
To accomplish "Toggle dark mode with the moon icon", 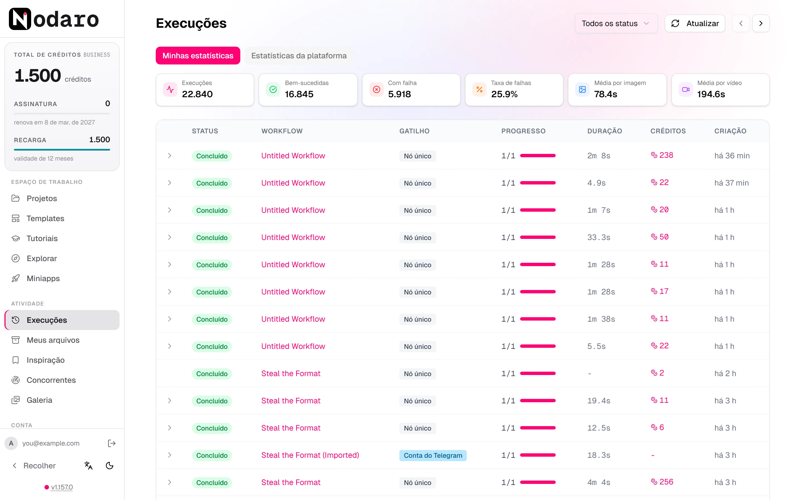I will (x=110, y=466).
